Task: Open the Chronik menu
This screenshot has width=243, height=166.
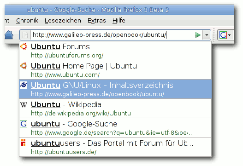Action: (27, 20)
